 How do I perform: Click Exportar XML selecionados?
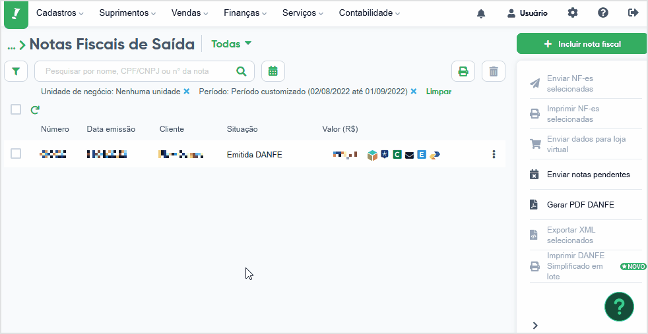[585, 235]
